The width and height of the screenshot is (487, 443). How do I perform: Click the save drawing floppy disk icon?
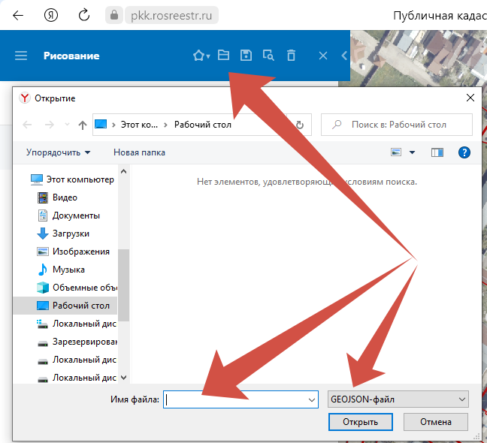pyautogui.click(x=246, y=56)
